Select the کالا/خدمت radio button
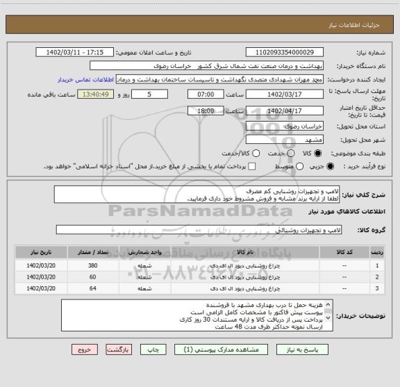Viewport: 400px width, 387px height. 256,154
